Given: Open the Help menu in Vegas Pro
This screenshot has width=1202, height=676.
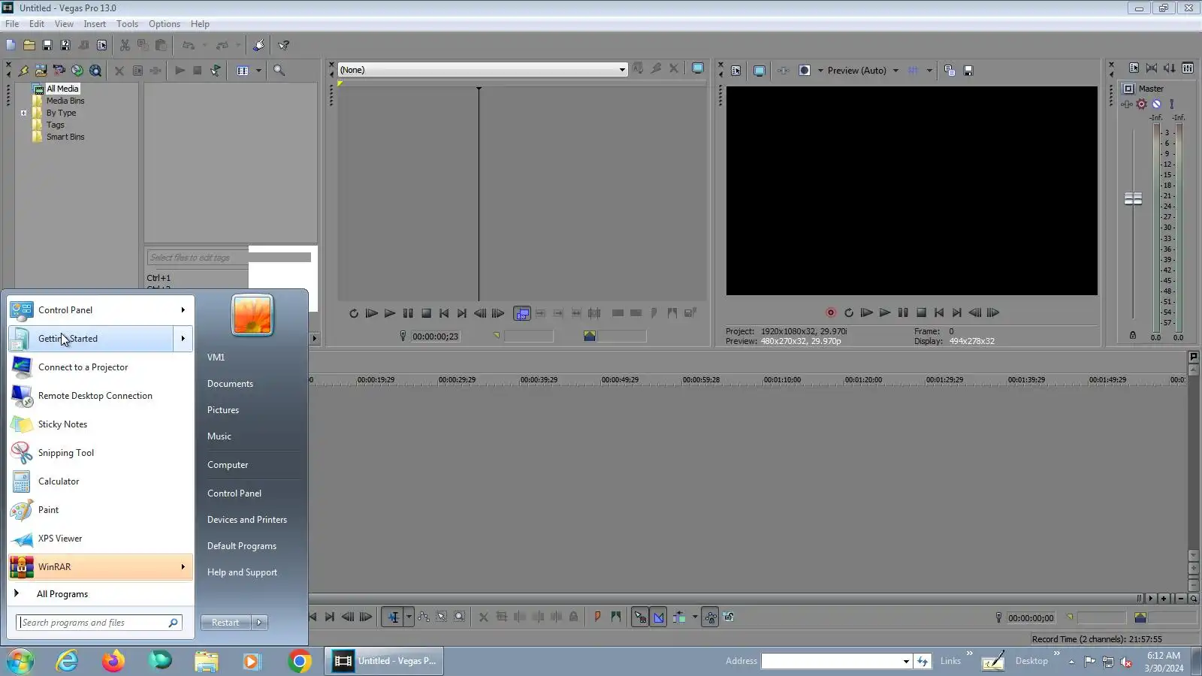Looking at the screenshot, I should (x=200, y=24).
